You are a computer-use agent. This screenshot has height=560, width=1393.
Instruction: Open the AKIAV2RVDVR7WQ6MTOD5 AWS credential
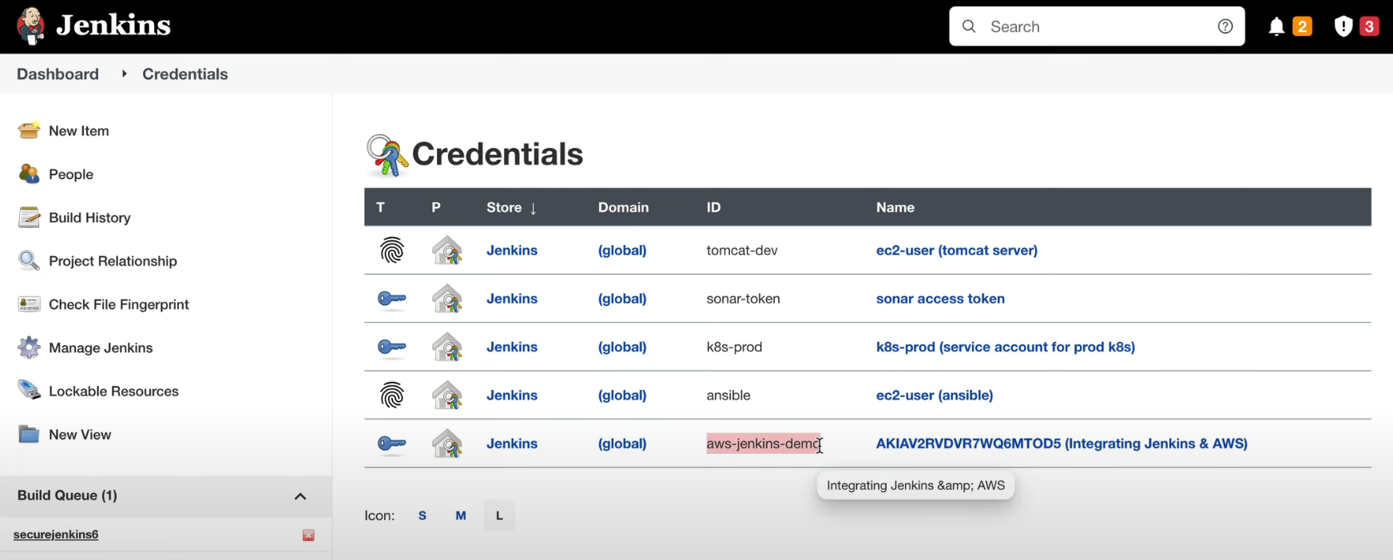(1062, 443)
